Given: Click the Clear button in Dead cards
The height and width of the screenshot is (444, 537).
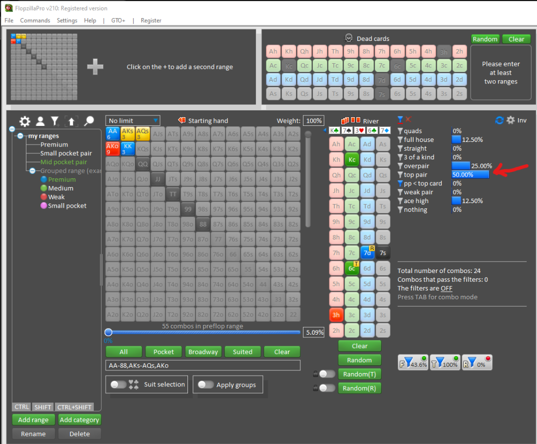Looking at the screenshot, I should (516, 39).
